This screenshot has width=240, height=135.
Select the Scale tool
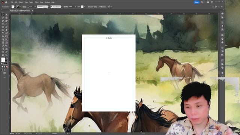coord(6,33)
